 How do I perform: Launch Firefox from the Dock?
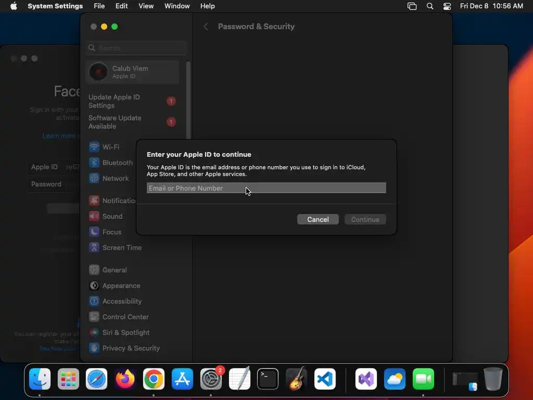[125, 379]
